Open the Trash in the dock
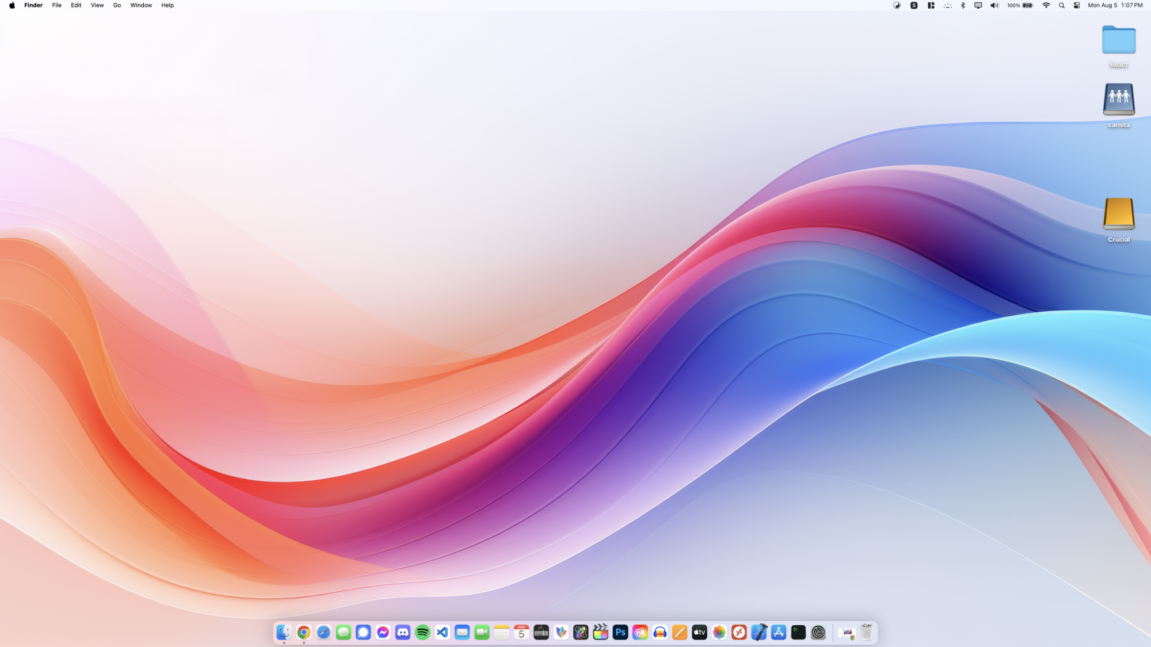Image resolution: width=1151 pixels, height=647 pixels. click(867, 633)
